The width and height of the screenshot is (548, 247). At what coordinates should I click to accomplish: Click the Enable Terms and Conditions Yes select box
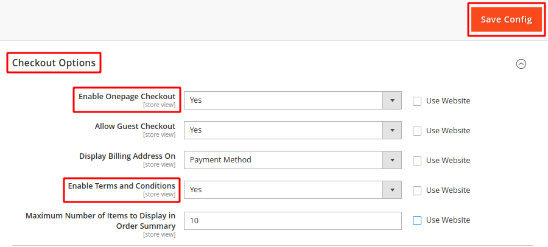click(x=293, y=190)
